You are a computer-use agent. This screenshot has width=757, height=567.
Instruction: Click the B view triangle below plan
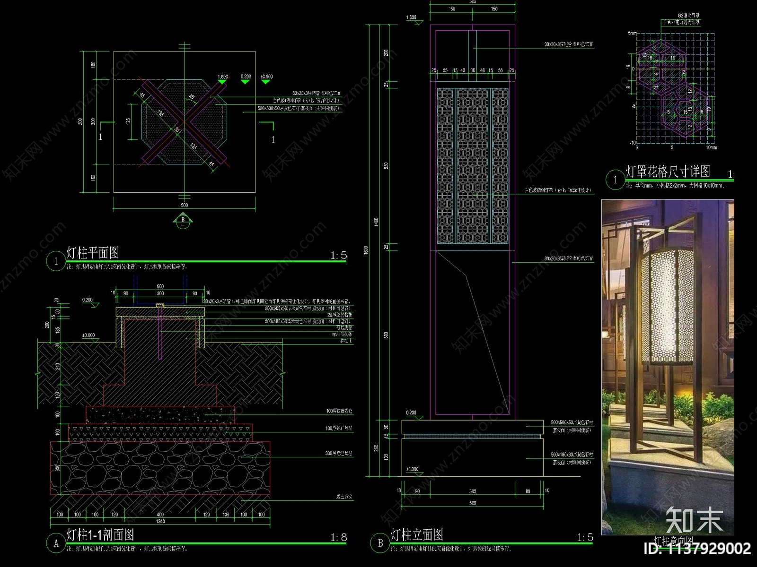tap(184, 221)
